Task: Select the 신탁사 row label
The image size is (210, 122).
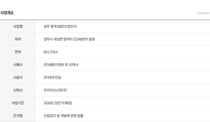Action: [x=18, y=90]
